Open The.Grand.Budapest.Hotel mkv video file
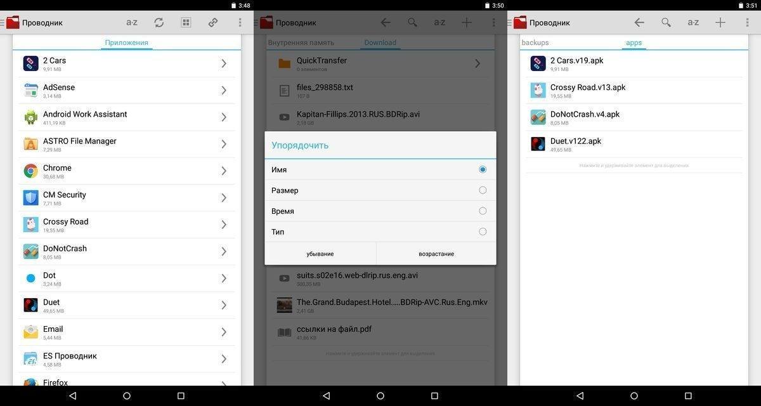Screen dimensions: 761x406 tap(380, 305)
